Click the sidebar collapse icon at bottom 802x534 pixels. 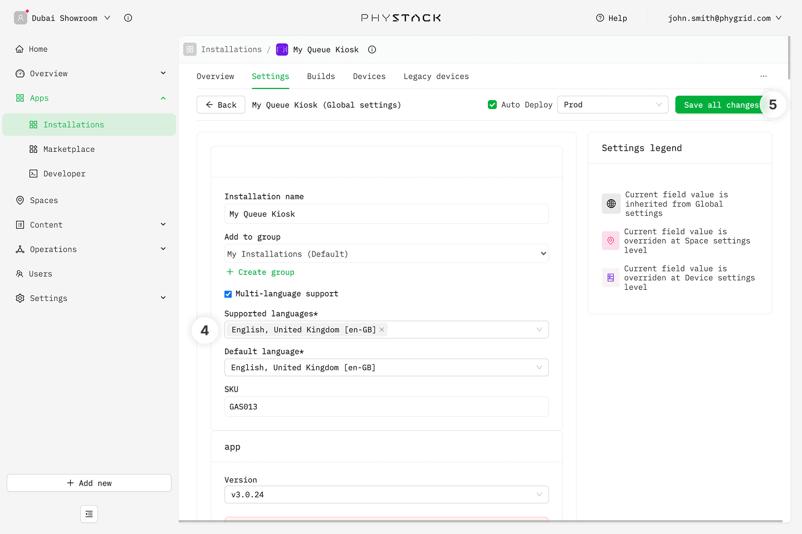(x=89, y=514)
